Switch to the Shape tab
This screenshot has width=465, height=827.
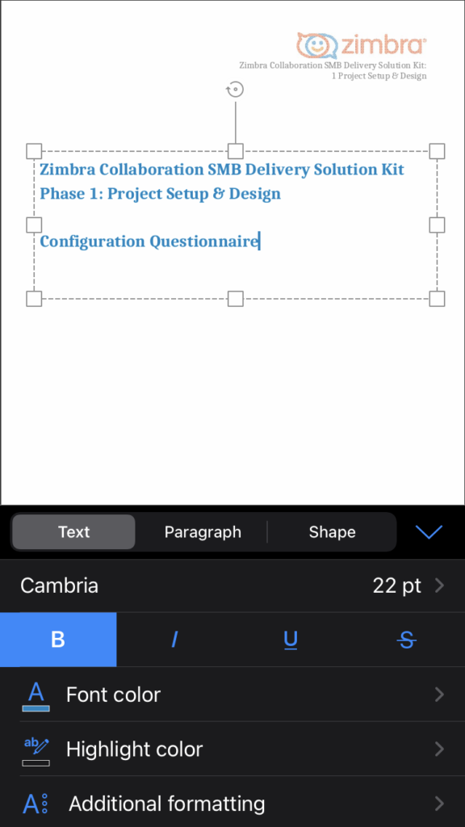(x=332, y=531)
